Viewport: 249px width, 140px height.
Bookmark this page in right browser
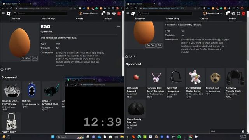[x=199, y=9]
